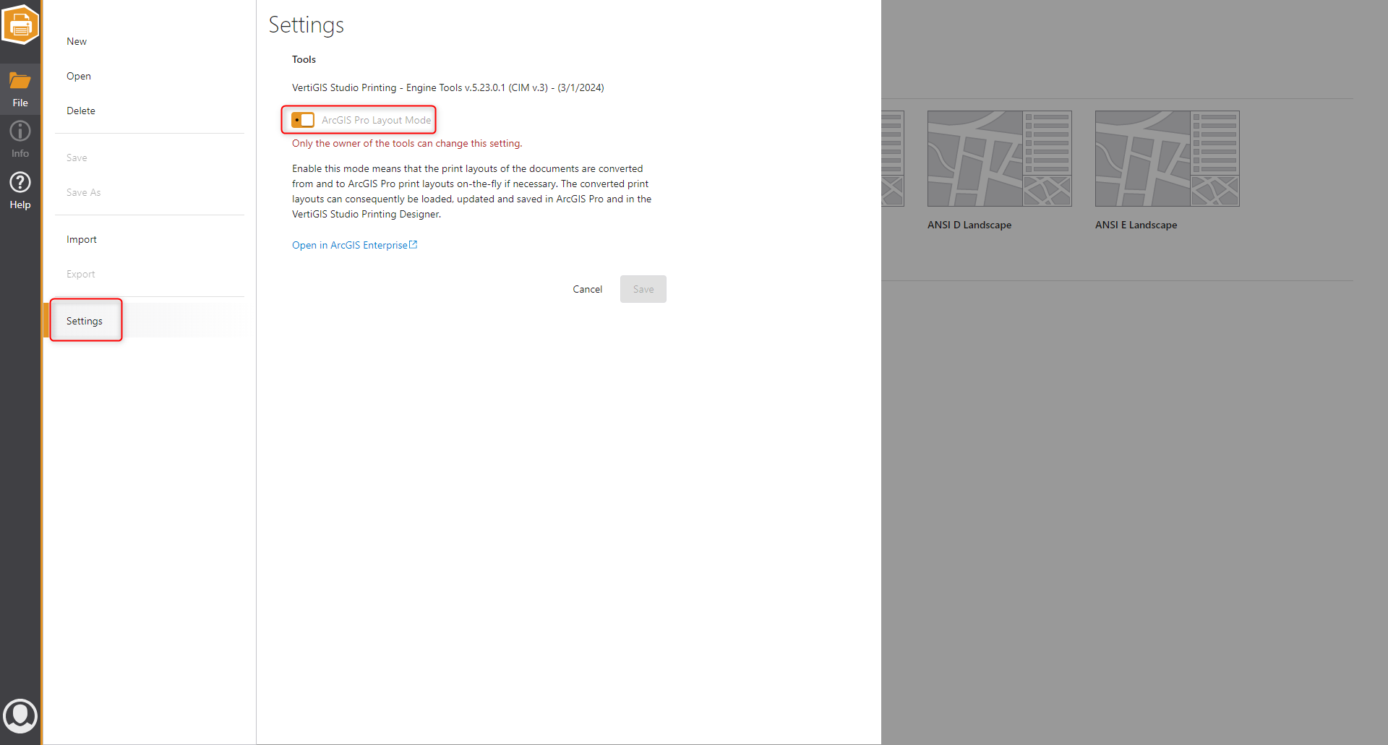Open Settings in the File menu
The height and width of the screenshot is (745, 1388).
tap(85, 321)
